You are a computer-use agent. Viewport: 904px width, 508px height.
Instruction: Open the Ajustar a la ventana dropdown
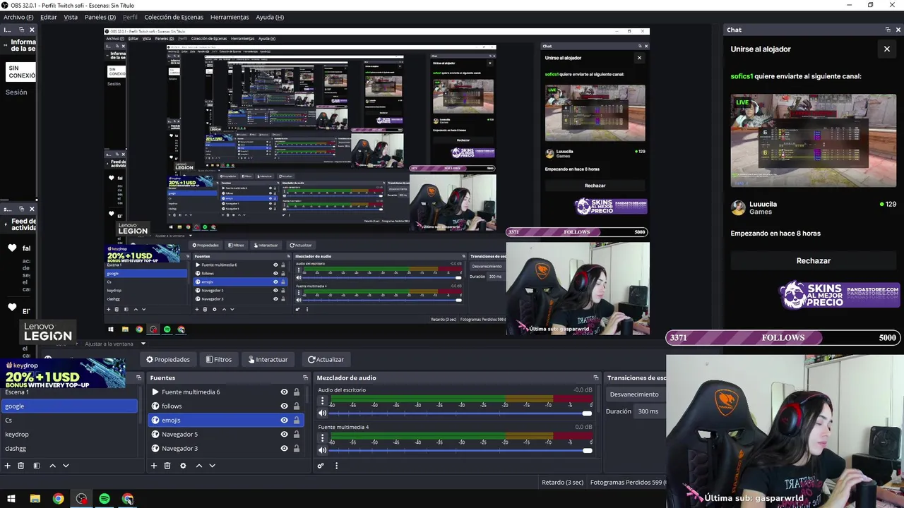114,344
